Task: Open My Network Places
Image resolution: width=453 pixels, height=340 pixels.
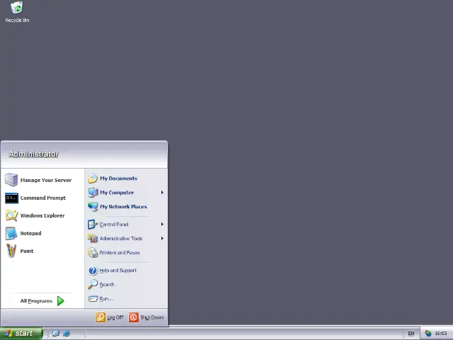Action: pos(122,207)
